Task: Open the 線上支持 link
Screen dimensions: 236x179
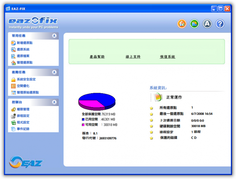Action: pyautogui.click(x=133, y=57)
